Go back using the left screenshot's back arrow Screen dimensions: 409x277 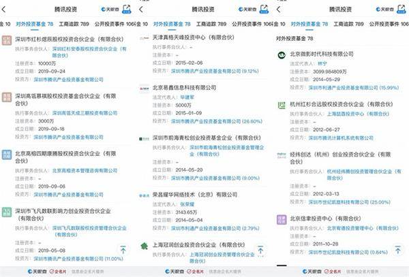[x=3, y=10]
